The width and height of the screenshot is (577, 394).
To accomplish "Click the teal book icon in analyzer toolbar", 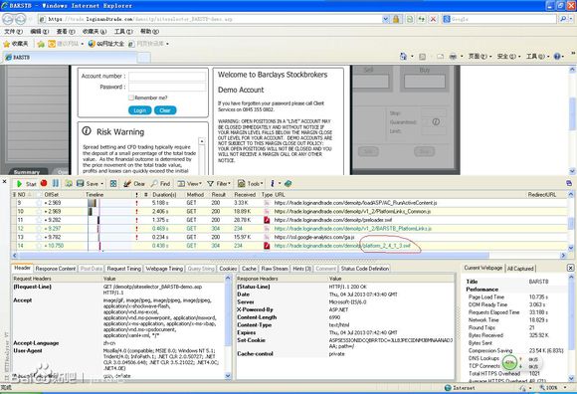I will [x=288, y=183].
